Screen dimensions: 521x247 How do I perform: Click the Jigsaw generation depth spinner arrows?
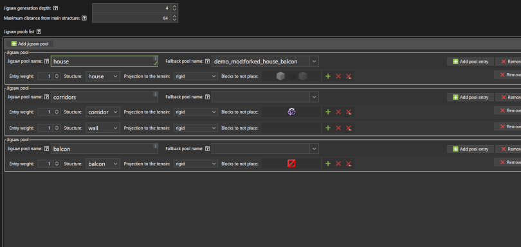175,8
